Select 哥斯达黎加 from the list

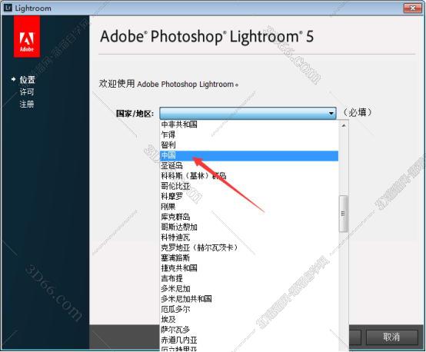tap(249, 227)
